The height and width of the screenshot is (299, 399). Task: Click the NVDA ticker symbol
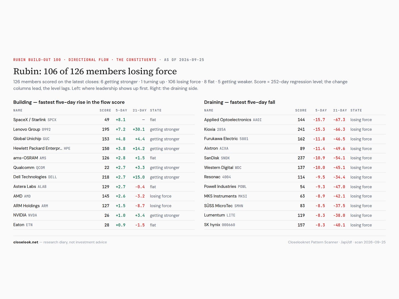click(33, 215)
